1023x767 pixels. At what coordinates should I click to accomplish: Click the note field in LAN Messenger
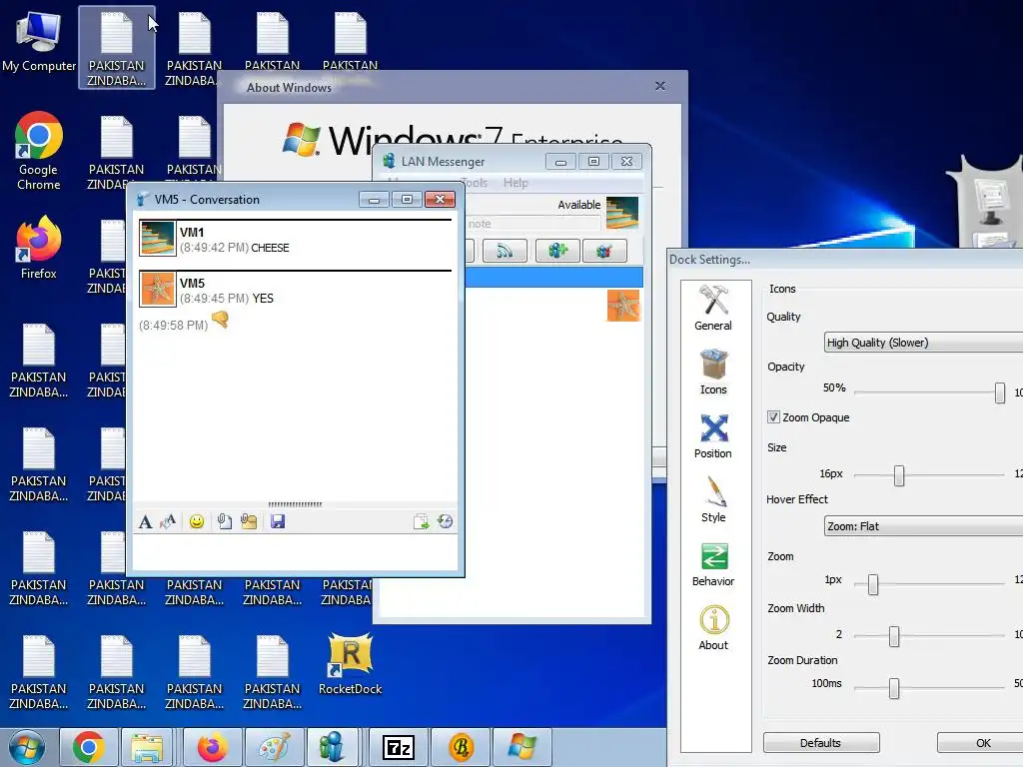[532, 224]
